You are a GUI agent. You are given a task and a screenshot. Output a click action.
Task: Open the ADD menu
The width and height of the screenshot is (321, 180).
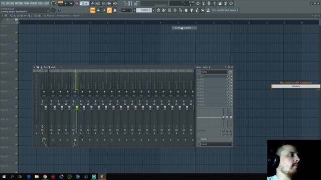[x=12, y=3]
